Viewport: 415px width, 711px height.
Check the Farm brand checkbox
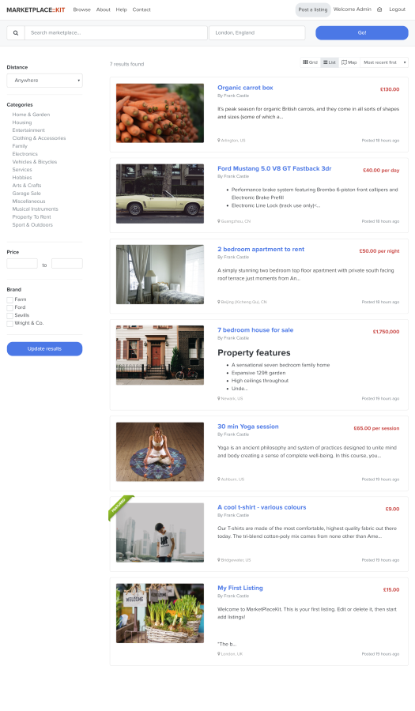pos(9,299)
